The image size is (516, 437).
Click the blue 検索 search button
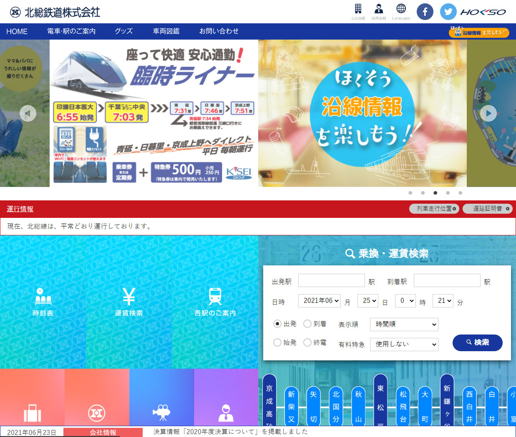478,342
